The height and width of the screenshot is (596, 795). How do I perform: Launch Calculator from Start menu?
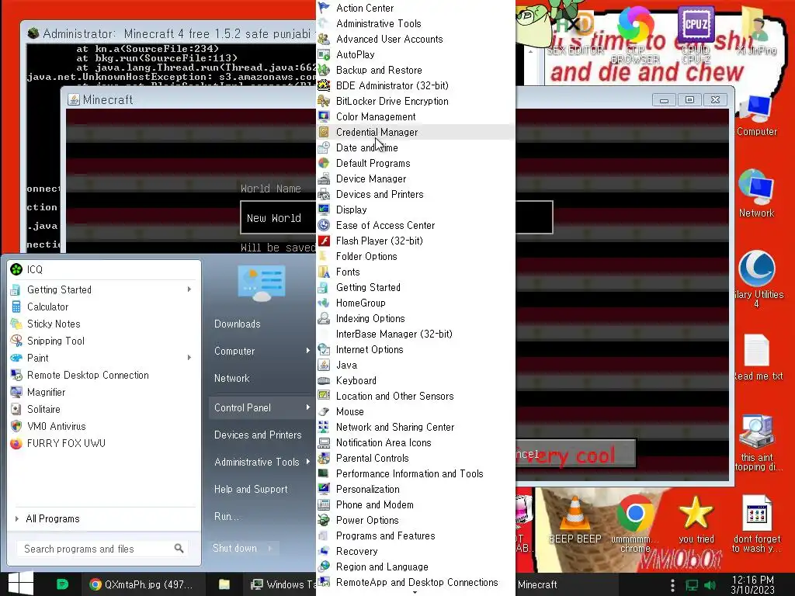104,307
